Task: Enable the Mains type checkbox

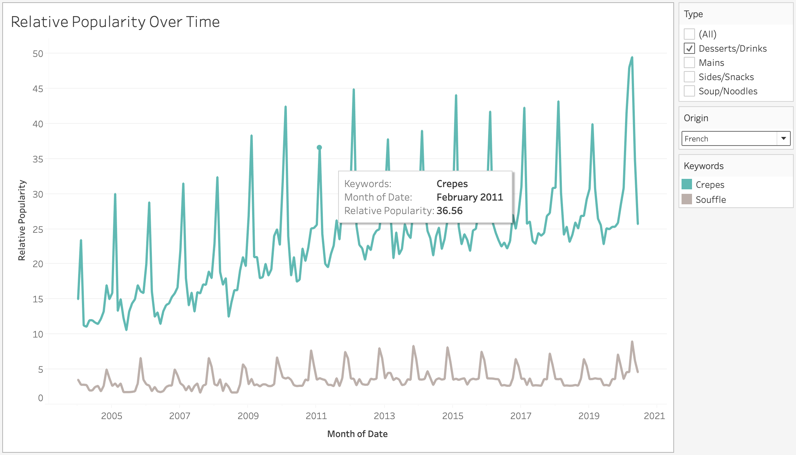Action: tap(689, 62)
